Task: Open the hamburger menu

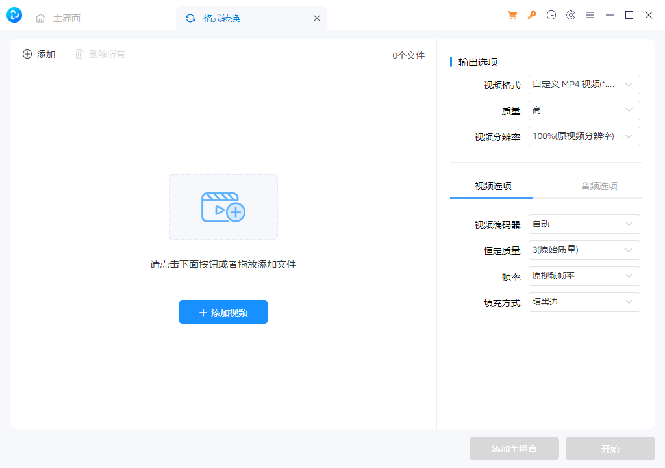Action: click(x=590, y=14)
